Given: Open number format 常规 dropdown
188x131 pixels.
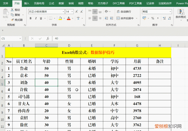Looking at the screenshot, I should (x=170, y=12).
